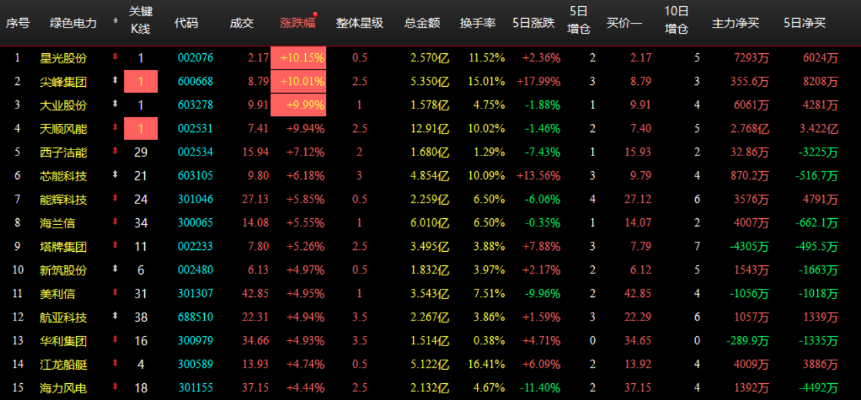The width and height of the screenshot is (861, 400).
Task: Select stock 海兰信 in the list
Action: [x=57, y=223]
